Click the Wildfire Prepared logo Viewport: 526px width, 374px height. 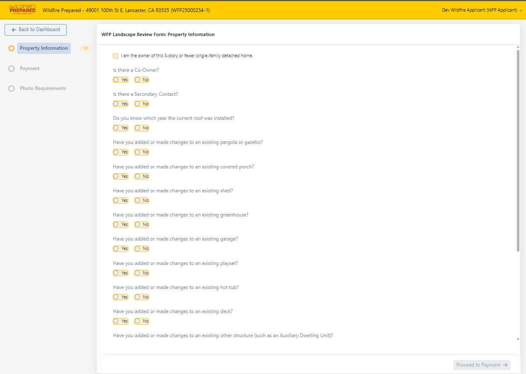point(22,10)
